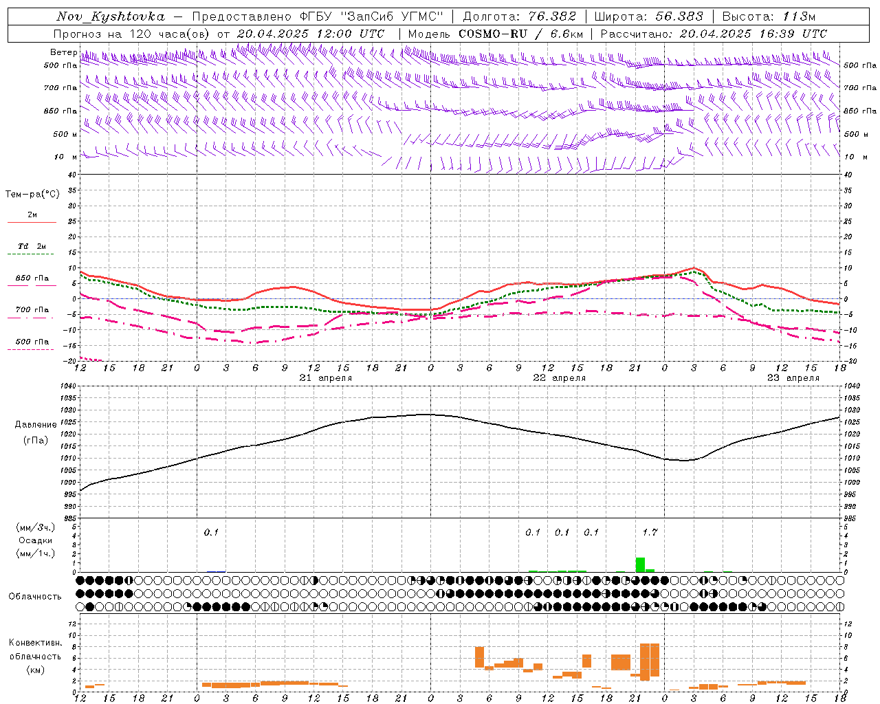Click the 23 апреля date label

coord(793,377)
